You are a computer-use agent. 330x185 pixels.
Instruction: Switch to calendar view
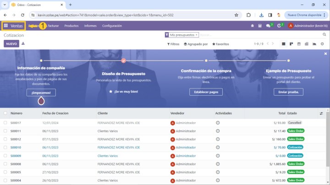pos(298,44)
